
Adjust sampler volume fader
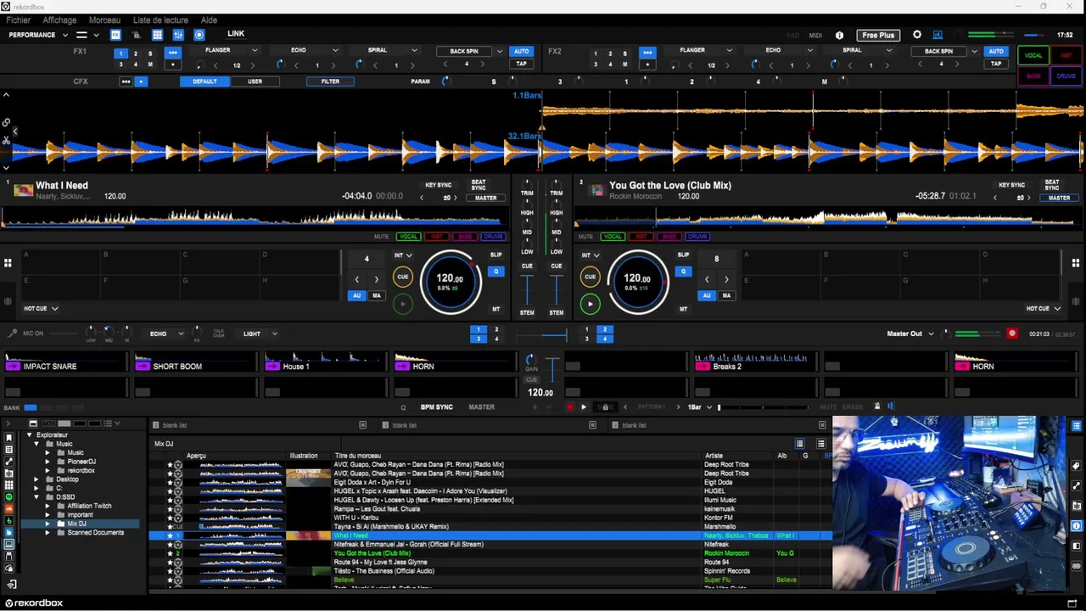click(551, 369)
